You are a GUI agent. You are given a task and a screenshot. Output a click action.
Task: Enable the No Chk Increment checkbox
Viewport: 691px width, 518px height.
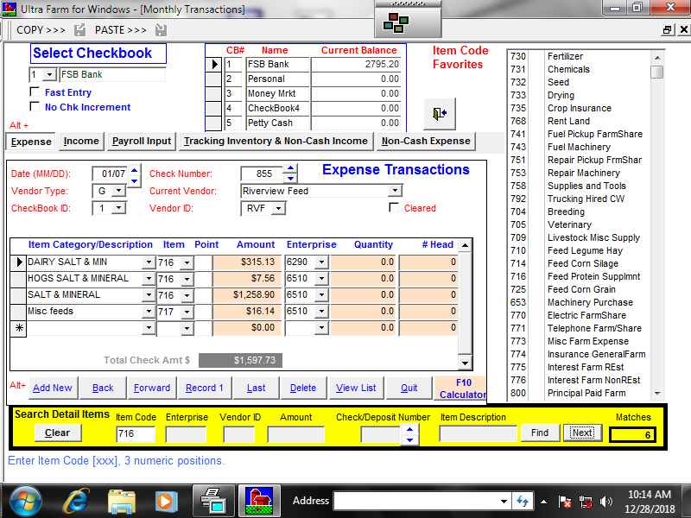tap(33, 107)
